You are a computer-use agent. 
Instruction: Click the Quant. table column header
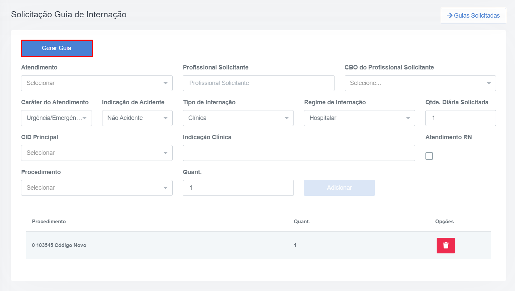pyautogui.click(x=302, y=222)
